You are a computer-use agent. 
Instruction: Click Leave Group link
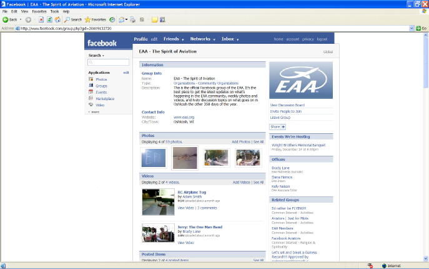pyautogui.click(x=280, y=118)
